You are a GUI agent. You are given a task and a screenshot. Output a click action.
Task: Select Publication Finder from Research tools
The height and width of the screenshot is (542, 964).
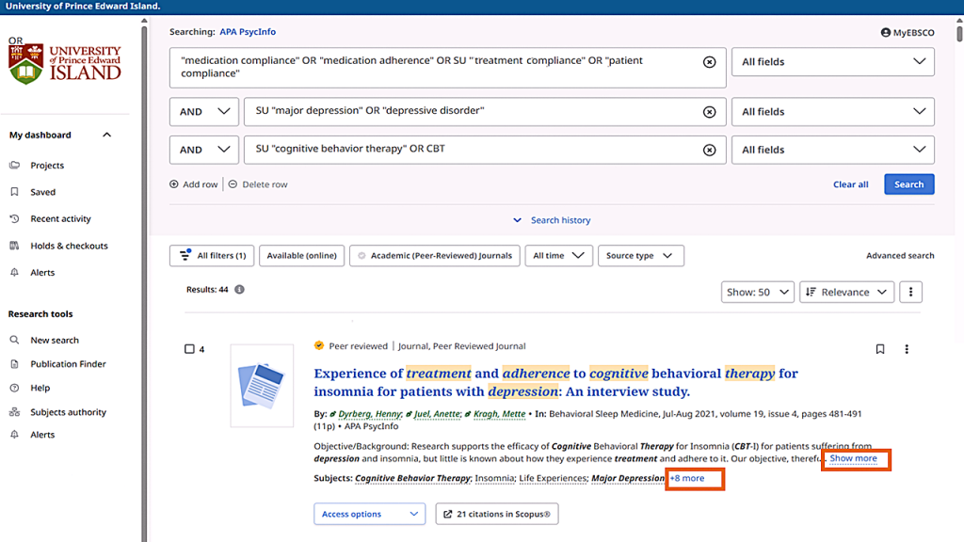click(x=68, y=364)
